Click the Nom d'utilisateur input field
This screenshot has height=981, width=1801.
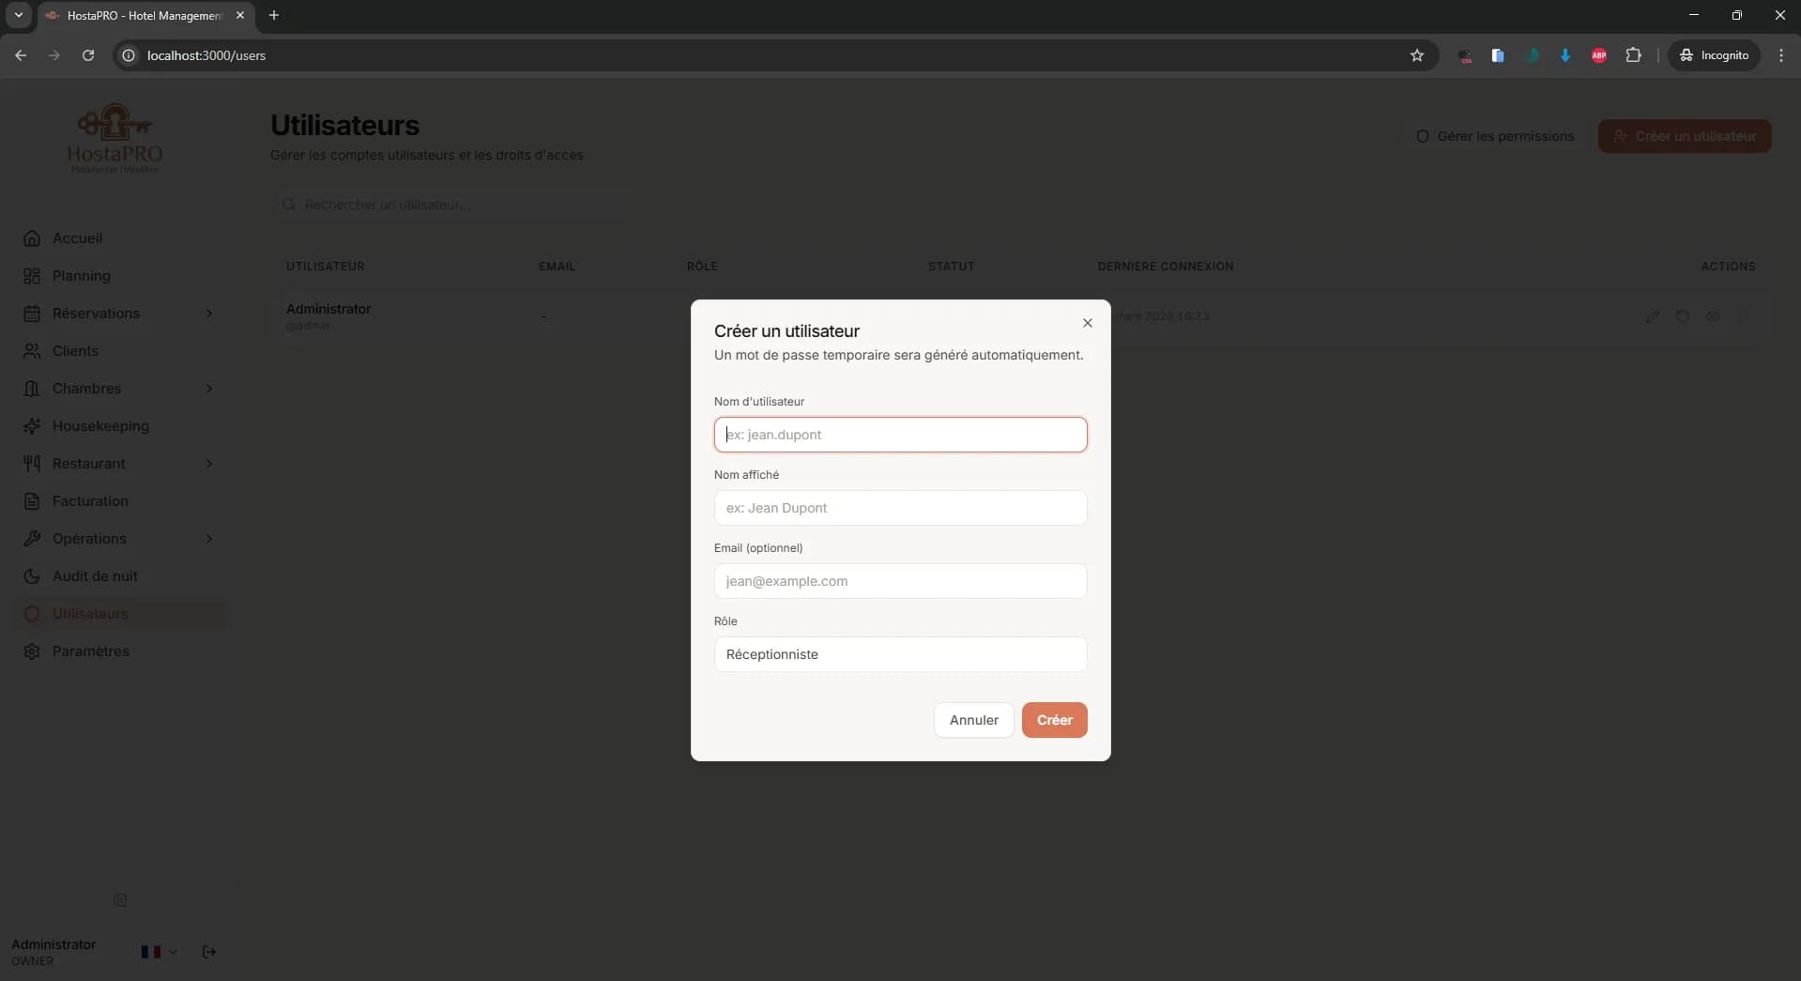pos(899,435)
